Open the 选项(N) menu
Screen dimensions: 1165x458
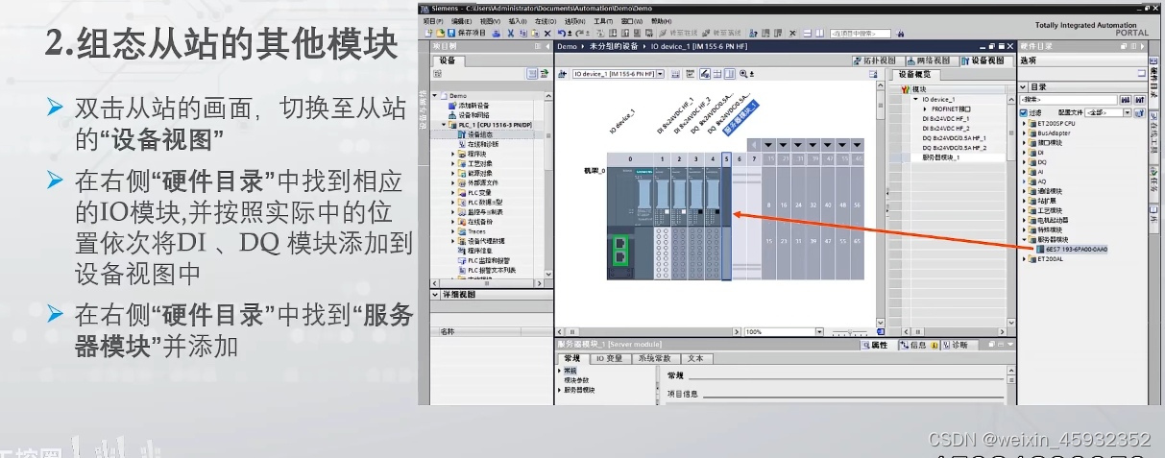[575, 21]
